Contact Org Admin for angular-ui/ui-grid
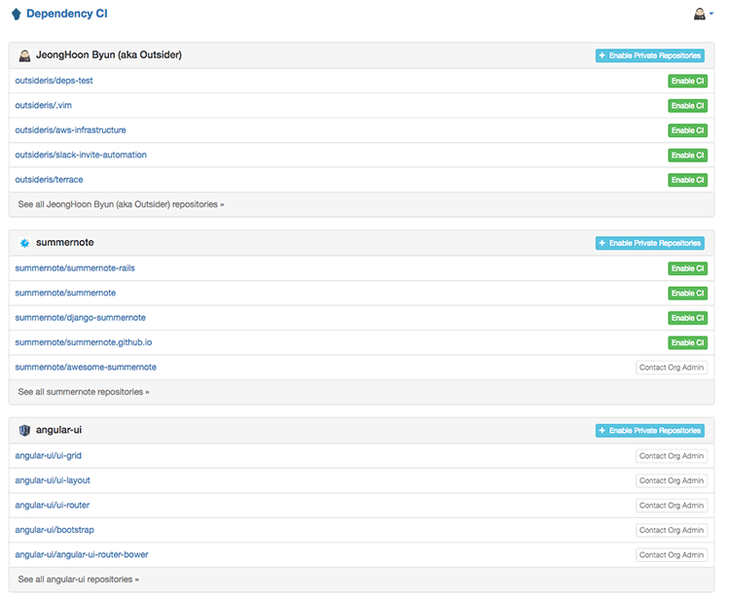Image resolution: width=730 pixels, height=599 pixels. point(672,456)
